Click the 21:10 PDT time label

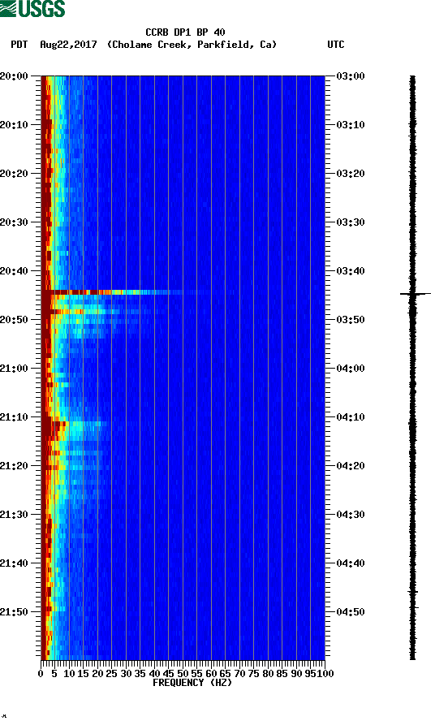coord(14,417)
